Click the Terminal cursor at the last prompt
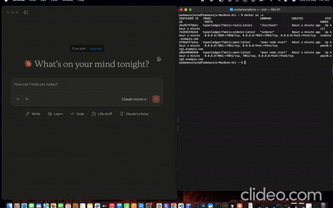This screenshot has height=208, width=333. (x=245, y=63)
